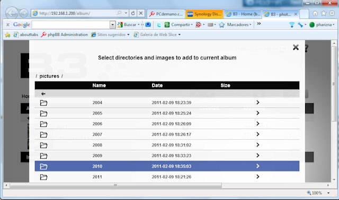Click the folder icon for 2007
Viewport: 339px width, 200px height.
pos(43,134)
